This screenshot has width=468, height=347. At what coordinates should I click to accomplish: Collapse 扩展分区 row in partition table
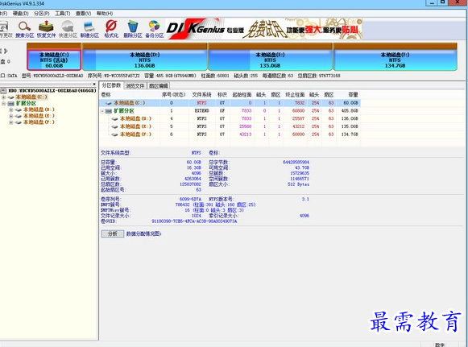(102, 111)
